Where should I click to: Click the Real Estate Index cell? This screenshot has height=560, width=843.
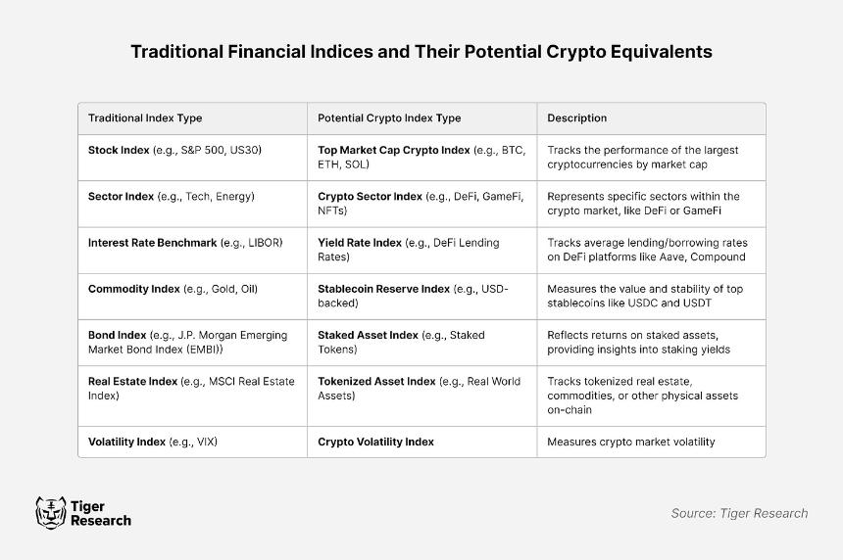pos(192,397)
